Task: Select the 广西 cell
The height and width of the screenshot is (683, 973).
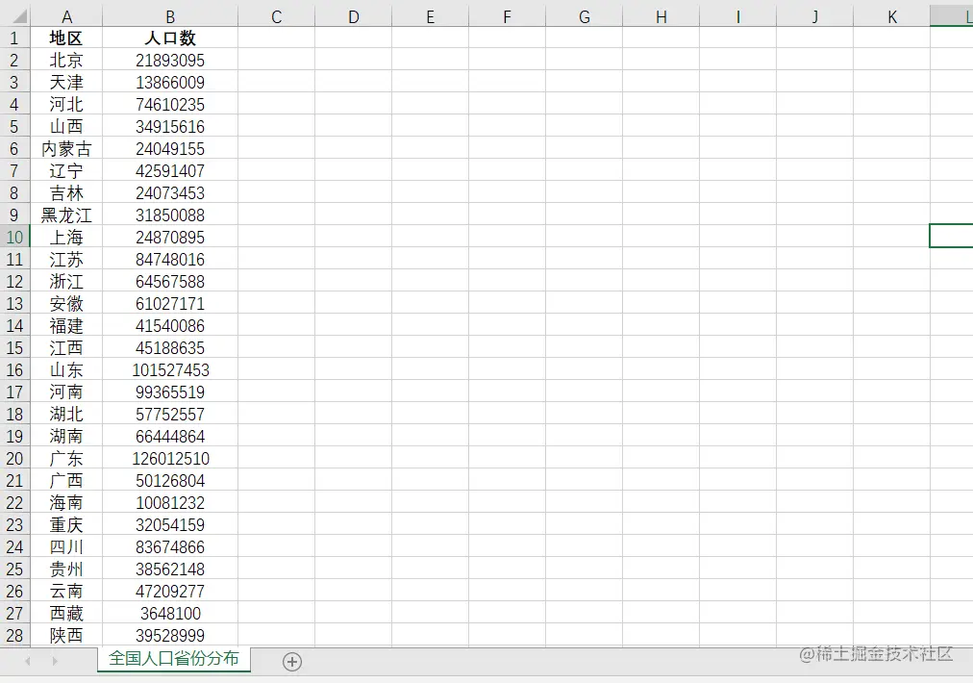Action: (x=66, y=481)
